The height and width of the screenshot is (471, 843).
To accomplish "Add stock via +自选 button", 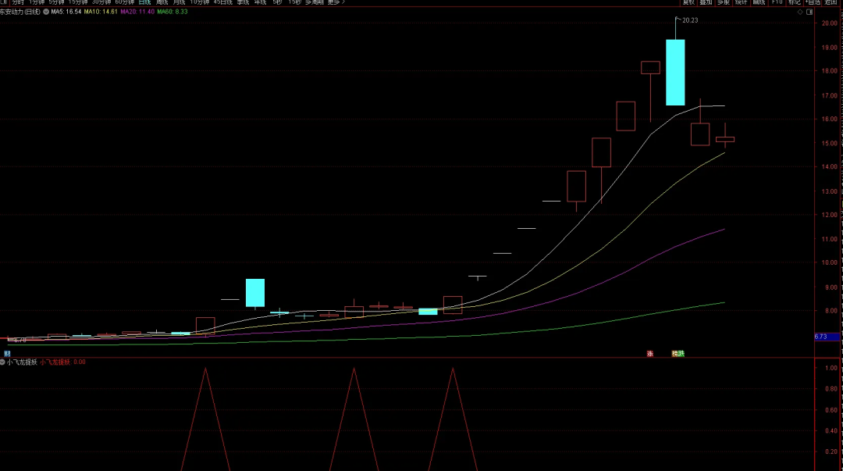I will coord(813,2).
